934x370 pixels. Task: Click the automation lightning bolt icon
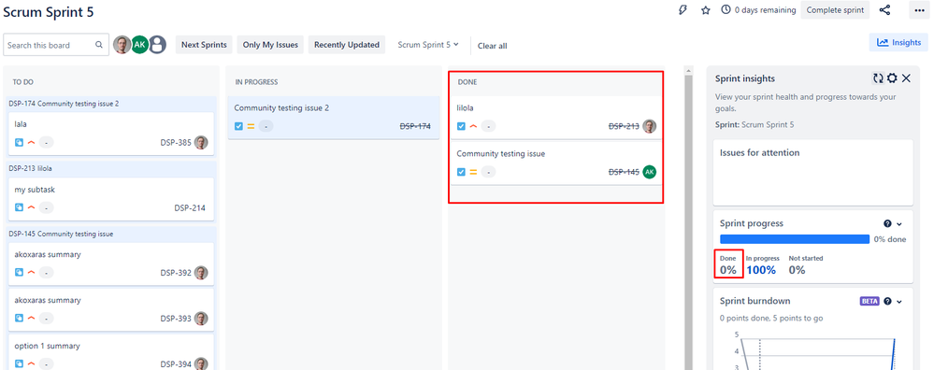[x=683, y=10]
